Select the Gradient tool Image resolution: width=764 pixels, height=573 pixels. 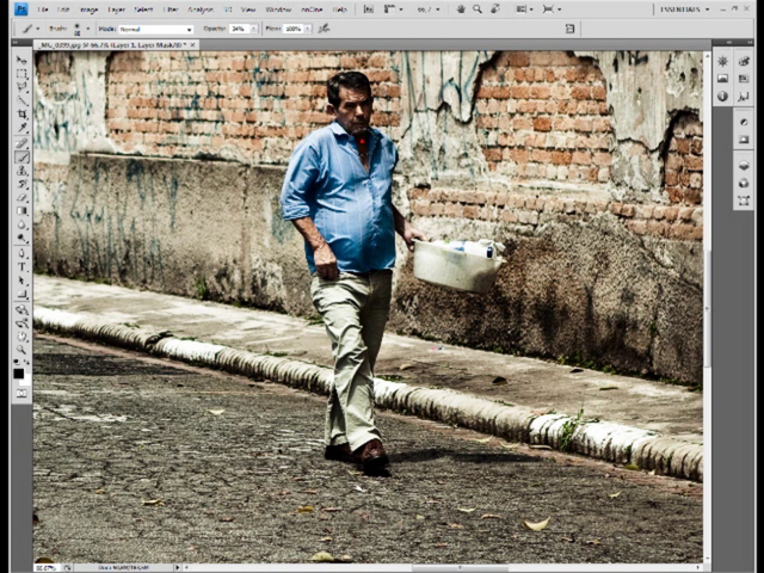coord(22,211)
